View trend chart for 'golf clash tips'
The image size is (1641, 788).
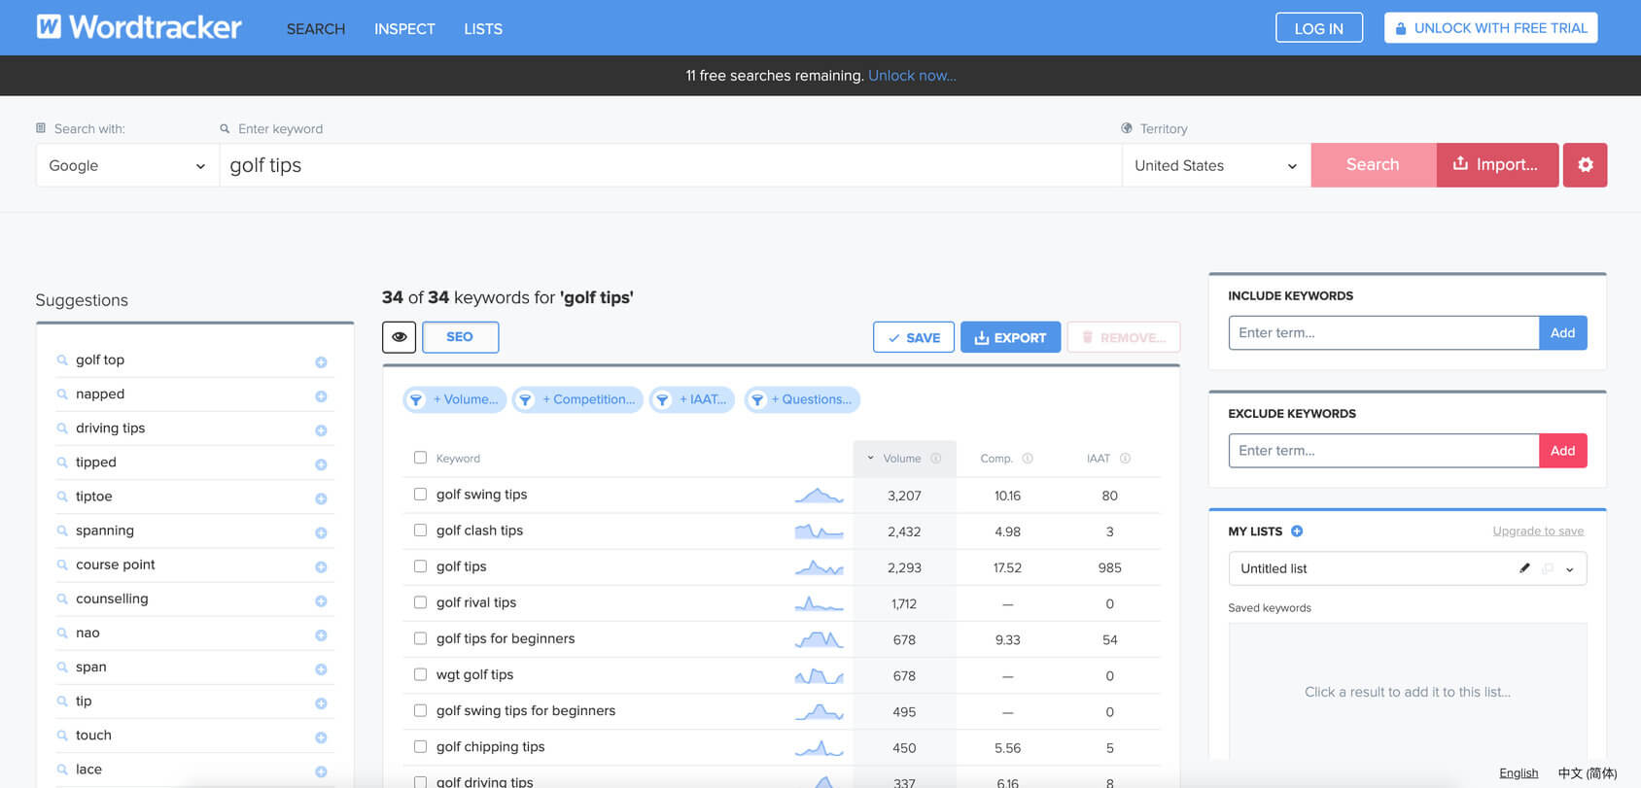(x=819, y=531)
